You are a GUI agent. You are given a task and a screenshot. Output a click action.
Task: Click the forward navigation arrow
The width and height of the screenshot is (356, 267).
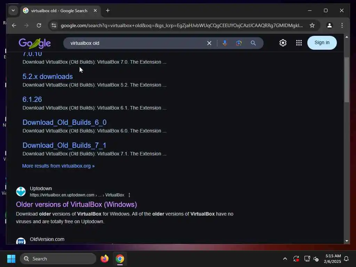coord(26,25)
